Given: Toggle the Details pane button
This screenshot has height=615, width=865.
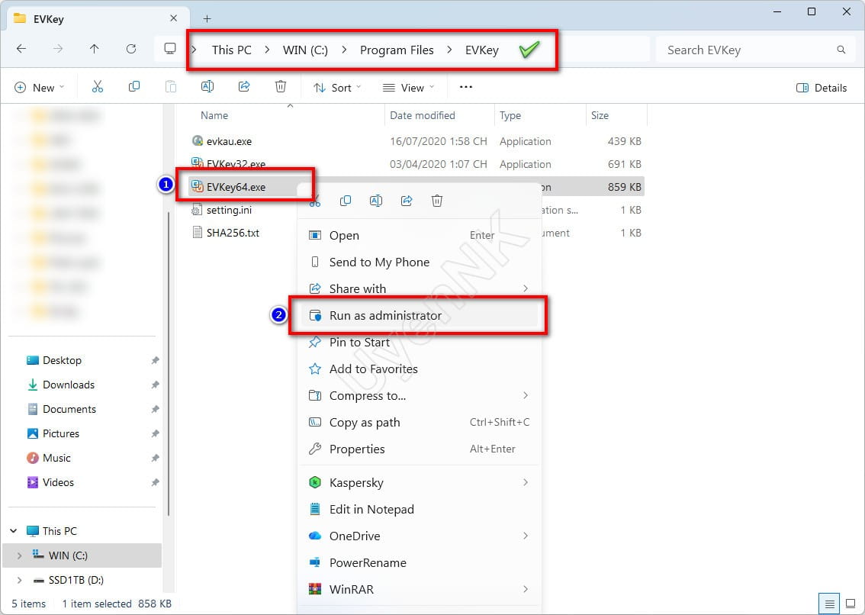Looking at the screenshot, I should [822, 87].
